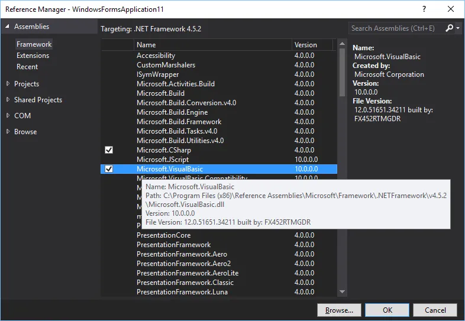Select the PresentationFramework.Aero2 row
This screenshot has height=321, width=465.
219,264
